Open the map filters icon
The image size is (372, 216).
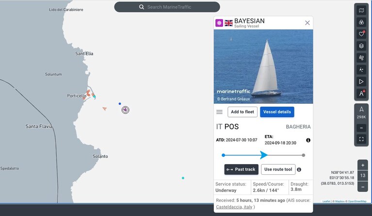click(x=361, y=22)
